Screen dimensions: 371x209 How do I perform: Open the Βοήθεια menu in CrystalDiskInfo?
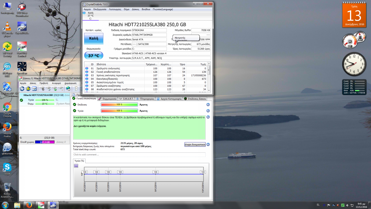pos(146,9)
